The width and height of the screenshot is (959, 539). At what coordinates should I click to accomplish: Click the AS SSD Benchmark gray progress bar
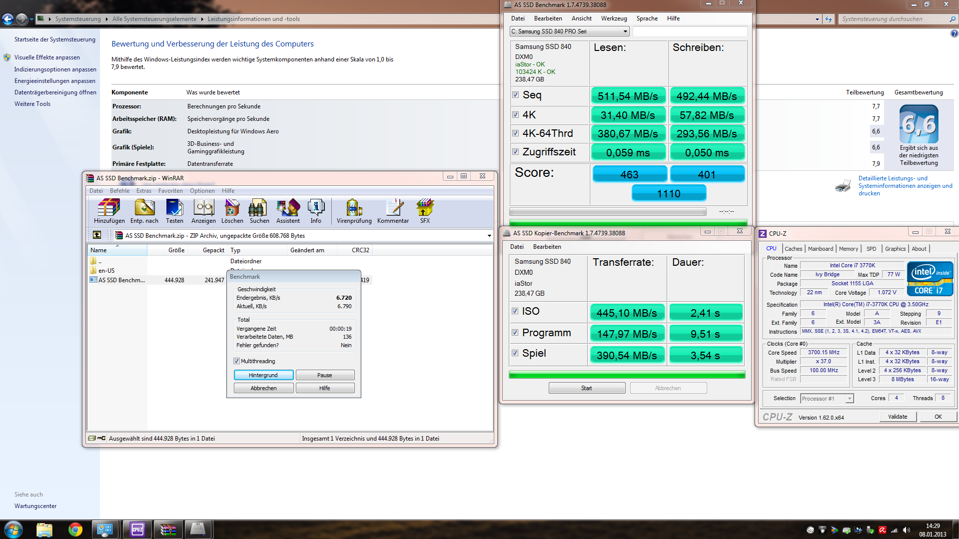pyautogui.click(x=608, y=211)
